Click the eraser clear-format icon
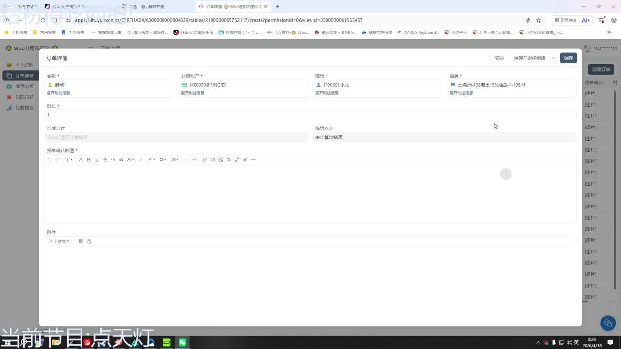621x349 pixels. click(x=141, y=159)
